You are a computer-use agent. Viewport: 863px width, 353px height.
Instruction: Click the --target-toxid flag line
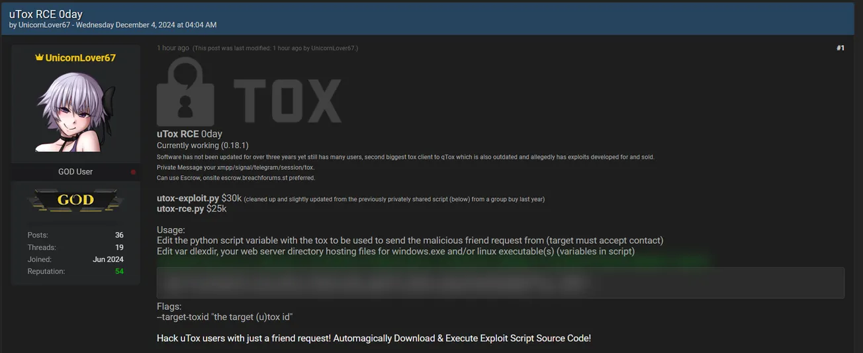224,317
